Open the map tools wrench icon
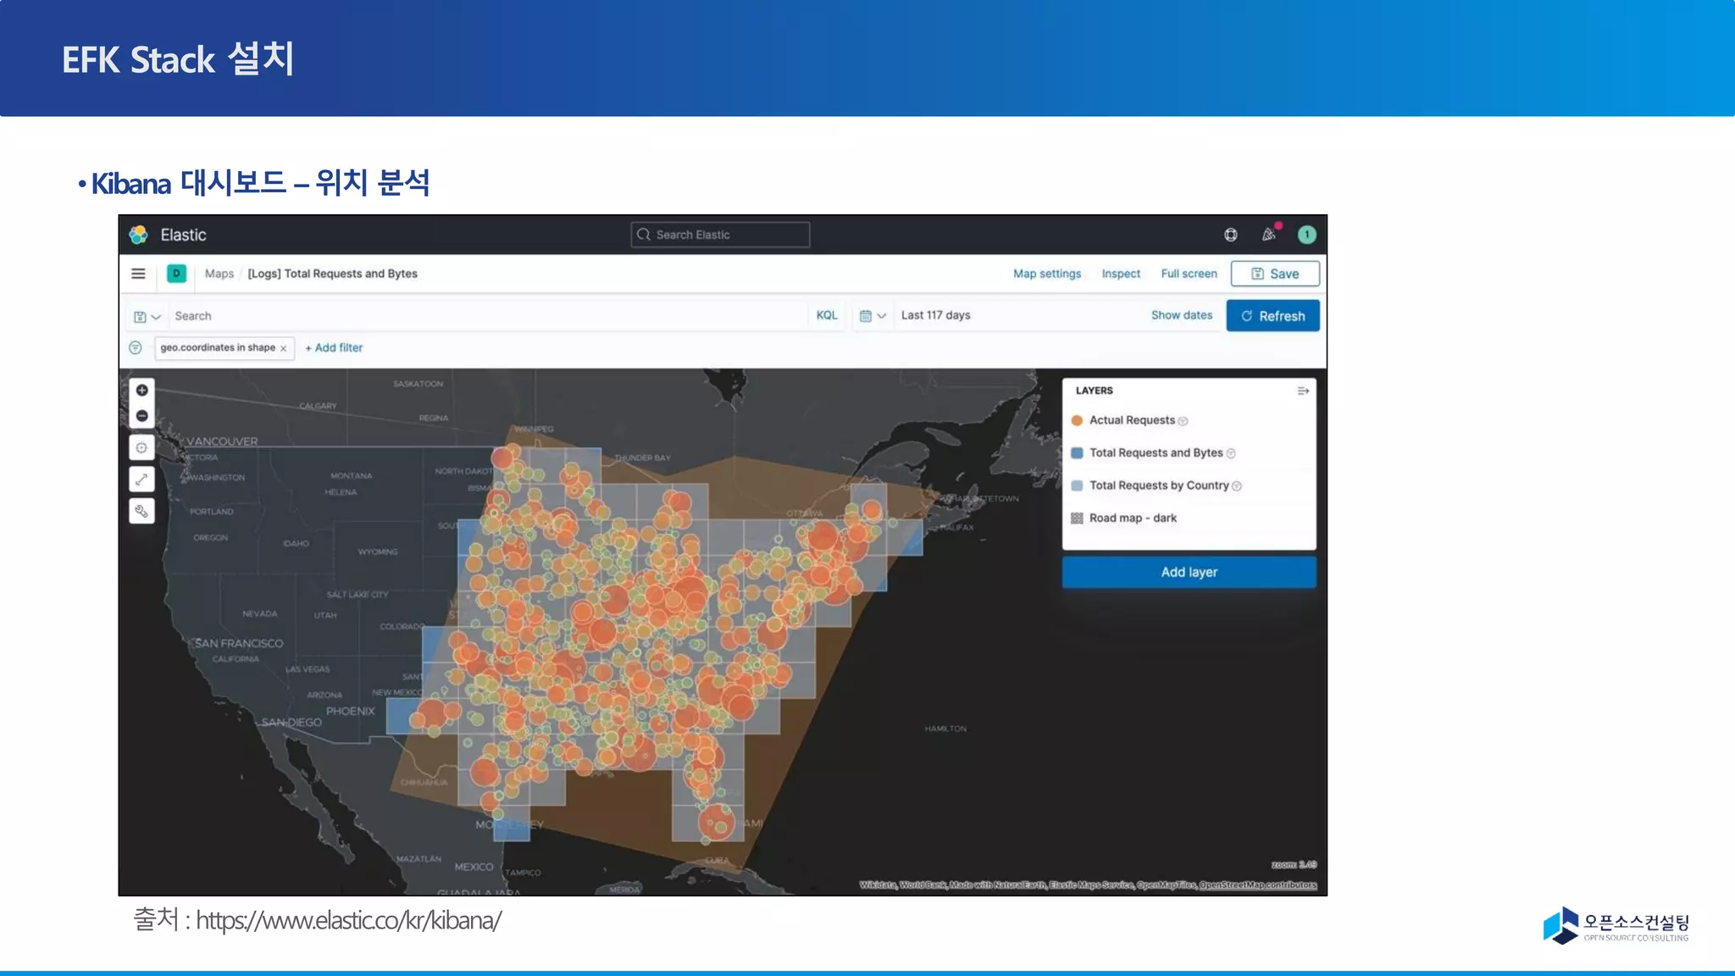Screen dimensions: 1735x976 click(x=141, y=511)
